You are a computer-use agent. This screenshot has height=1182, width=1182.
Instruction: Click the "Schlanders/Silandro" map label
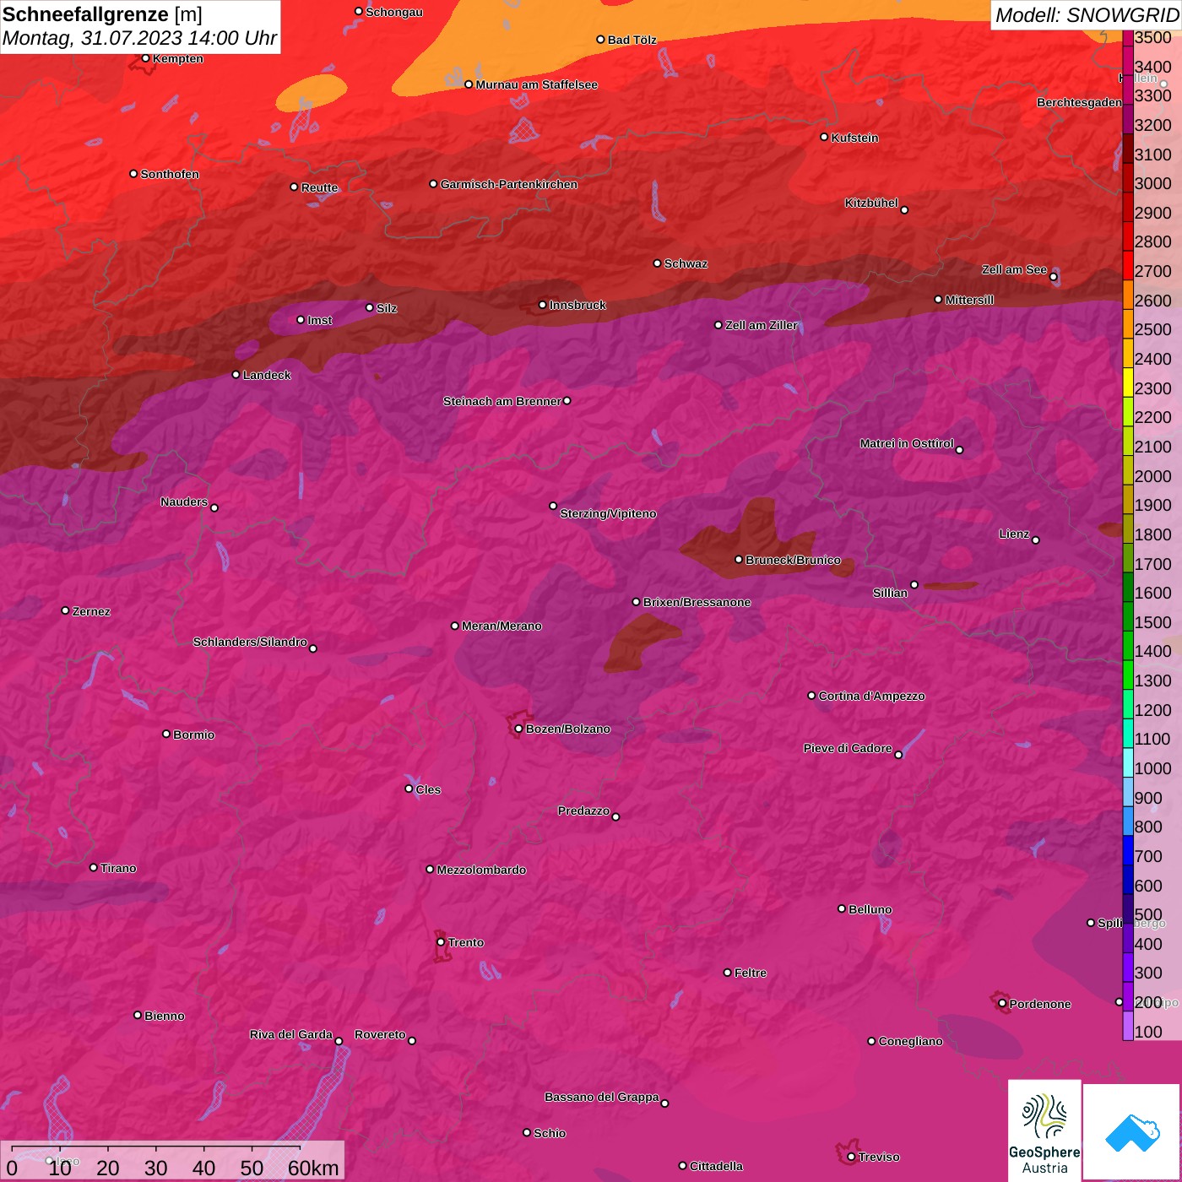(x=250, y=642)
